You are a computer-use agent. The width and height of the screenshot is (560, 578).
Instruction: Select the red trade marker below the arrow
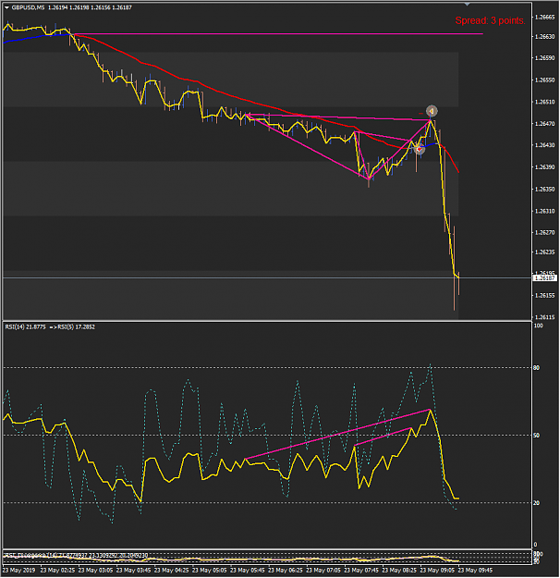[419, 149]
